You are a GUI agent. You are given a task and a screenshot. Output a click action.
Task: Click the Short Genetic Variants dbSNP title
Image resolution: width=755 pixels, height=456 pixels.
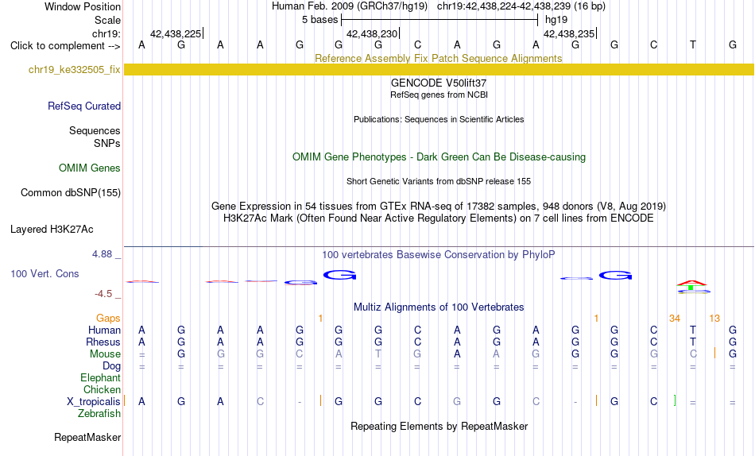[439, 182]
